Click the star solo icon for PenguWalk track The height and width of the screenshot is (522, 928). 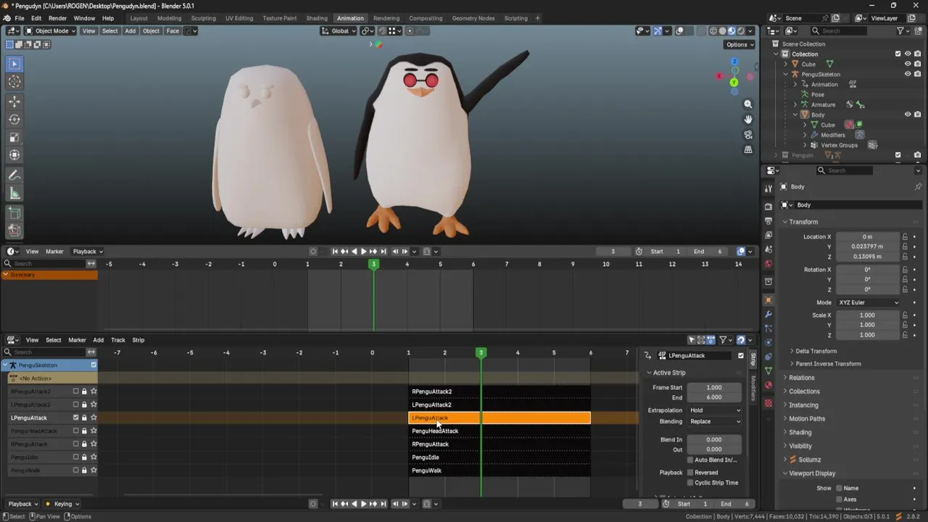point(94,471)
